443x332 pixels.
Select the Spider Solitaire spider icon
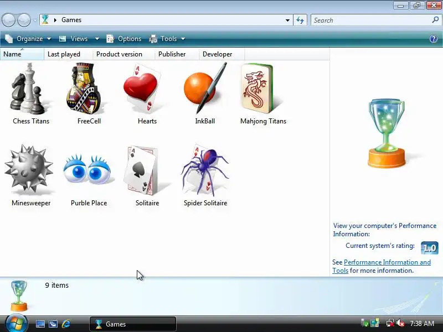[204, 170]
